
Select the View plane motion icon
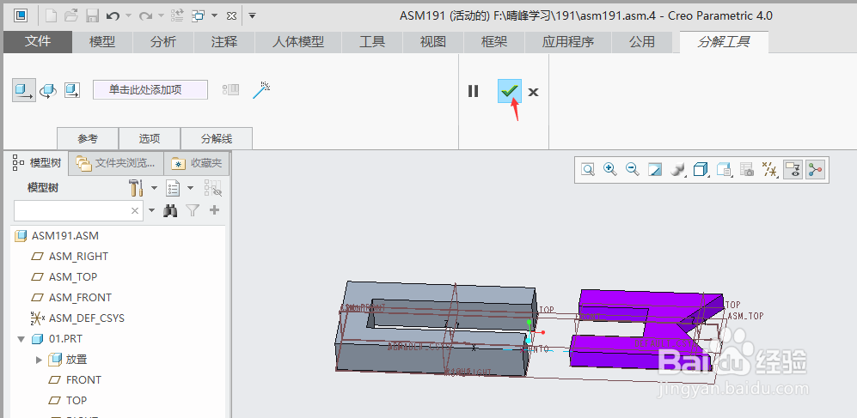(72, 90)
